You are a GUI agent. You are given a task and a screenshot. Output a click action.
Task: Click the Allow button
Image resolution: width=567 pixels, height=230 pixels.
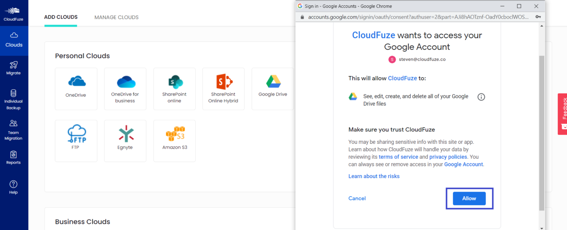(x=469, y=198)
